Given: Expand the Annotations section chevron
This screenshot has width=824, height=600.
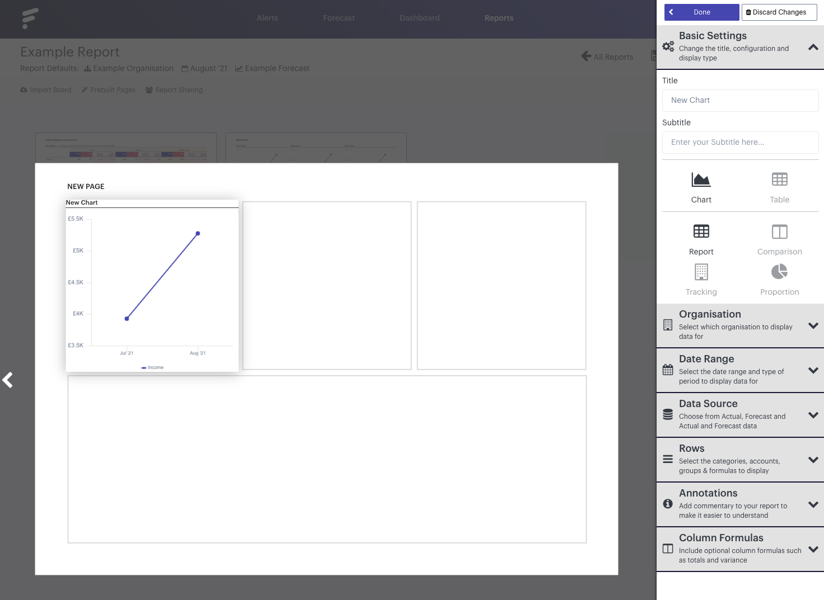Looking at the screenshot, I should click(x=813, y=505).
